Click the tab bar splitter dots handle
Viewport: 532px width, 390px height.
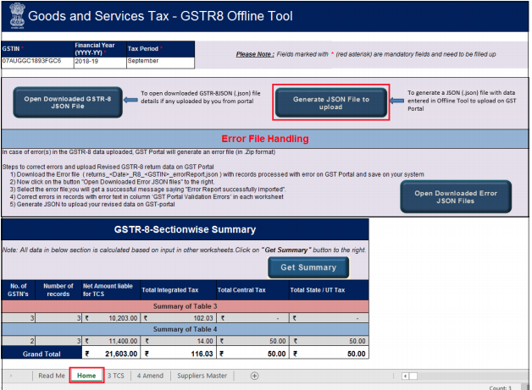point(394,376)
